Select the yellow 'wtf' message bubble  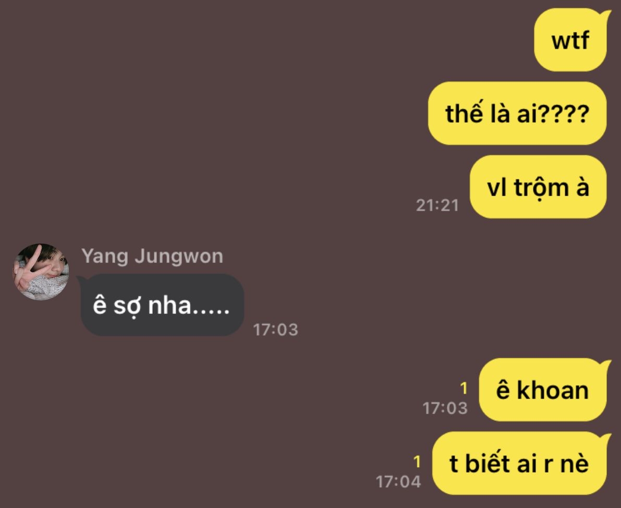point(570,40)
